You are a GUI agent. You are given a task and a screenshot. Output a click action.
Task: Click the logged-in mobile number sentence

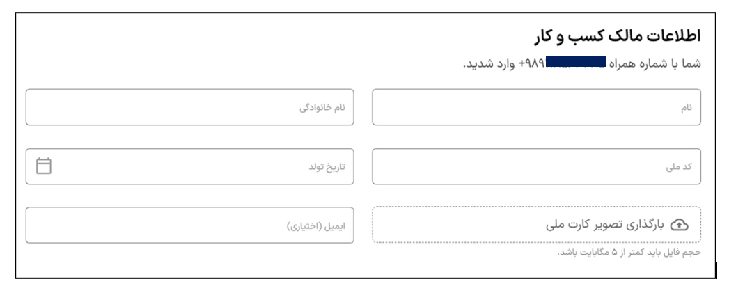click(x=582, y=64)
